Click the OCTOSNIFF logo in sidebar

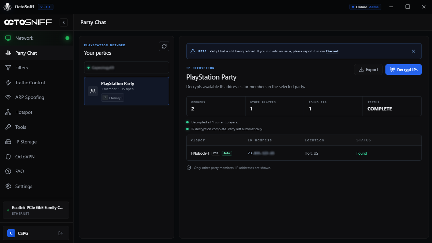(x=28, y=22)
